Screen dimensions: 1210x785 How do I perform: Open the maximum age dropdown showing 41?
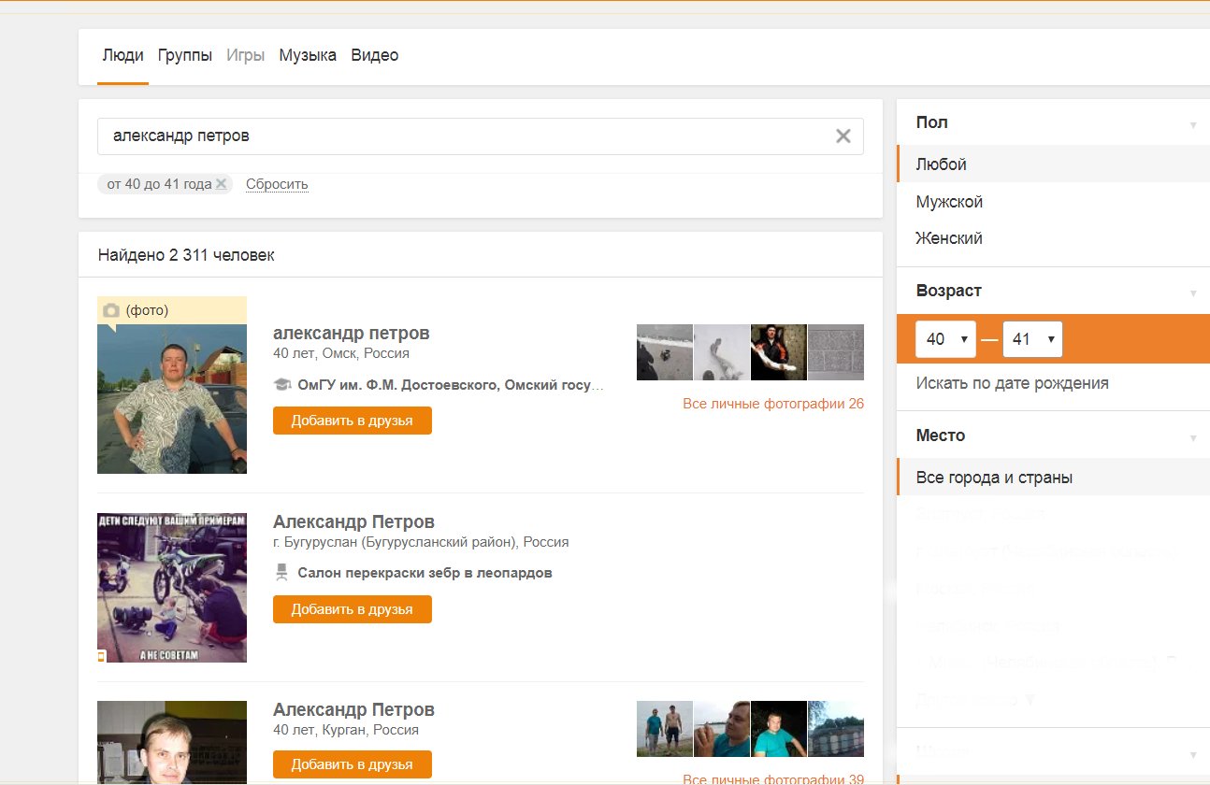point(1032,339)
